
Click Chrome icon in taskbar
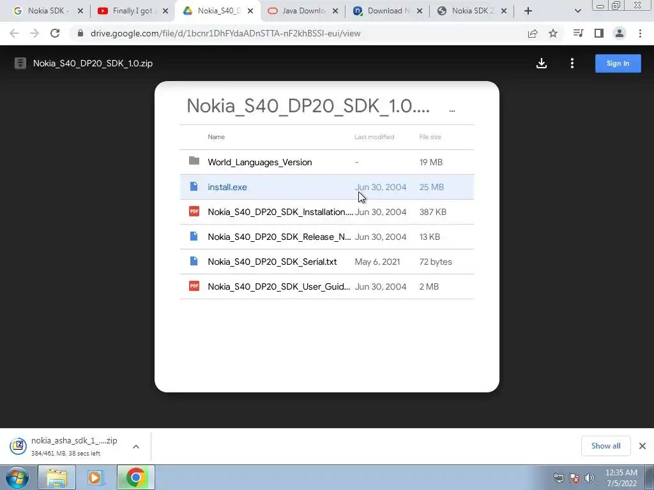135,477
